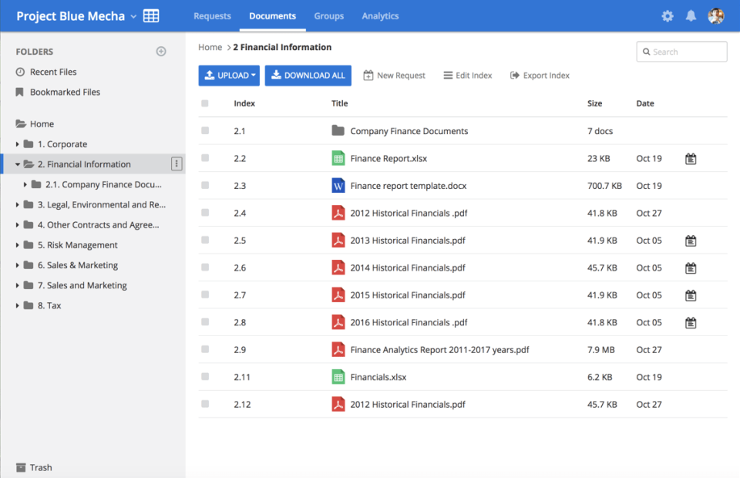The height and width of the screenshot is (478, 740).
Task: Add a new folder with plus icon
Action: pos(161,52)
